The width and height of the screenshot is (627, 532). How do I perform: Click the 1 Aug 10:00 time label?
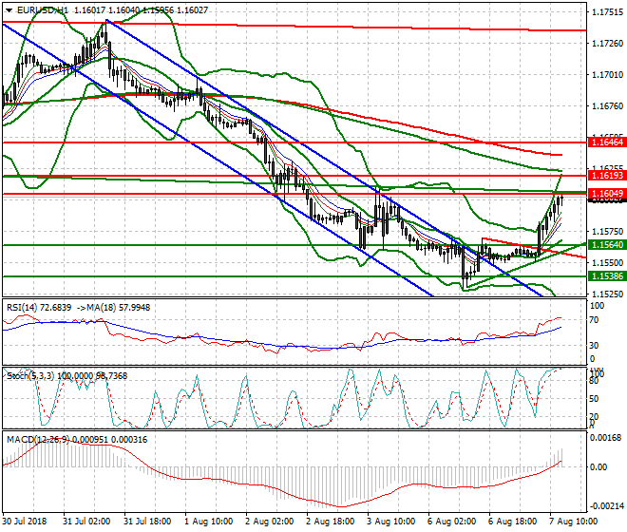208,522
